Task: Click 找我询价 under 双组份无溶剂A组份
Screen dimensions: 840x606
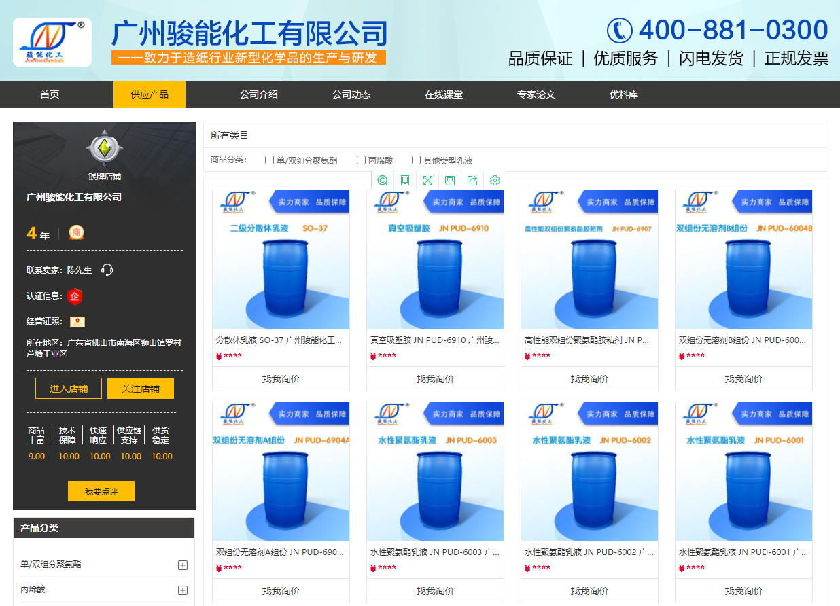Action: (281, 591)
